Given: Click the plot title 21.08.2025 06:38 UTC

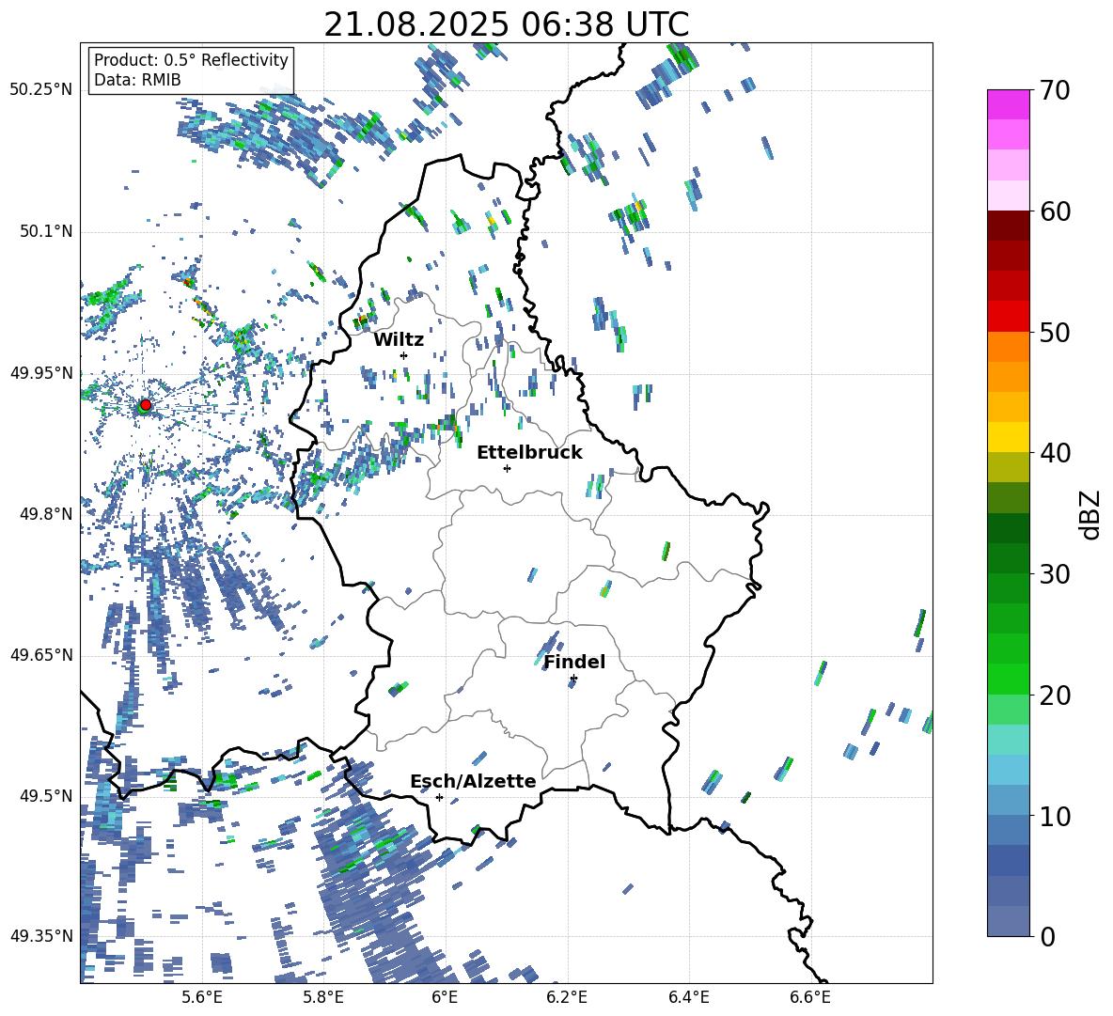Looking at the screenshot, I should 507,24.
